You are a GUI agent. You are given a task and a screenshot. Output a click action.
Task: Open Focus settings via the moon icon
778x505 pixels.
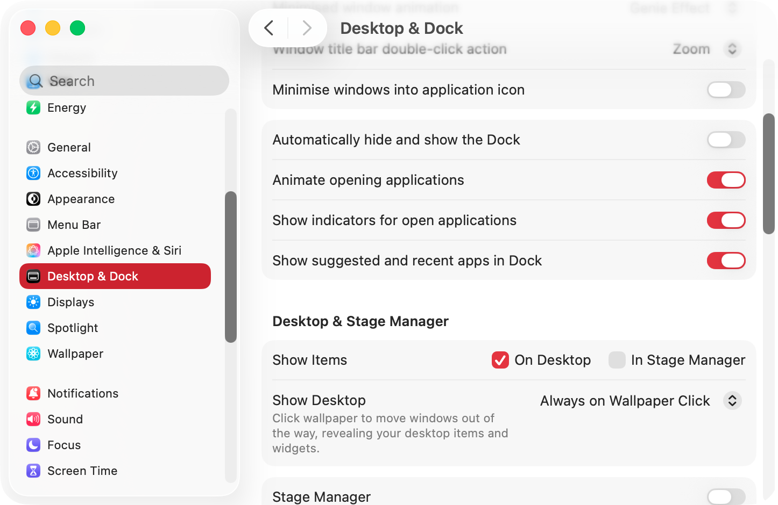(x=33, y=445)
